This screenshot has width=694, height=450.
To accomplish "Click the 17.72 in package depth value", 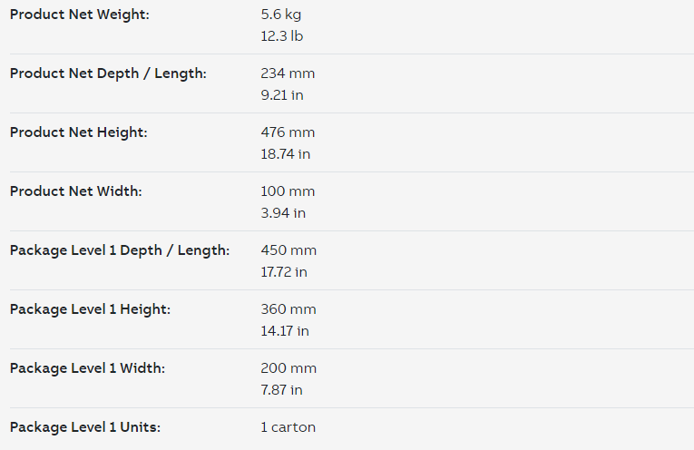I will pos(284,272).
